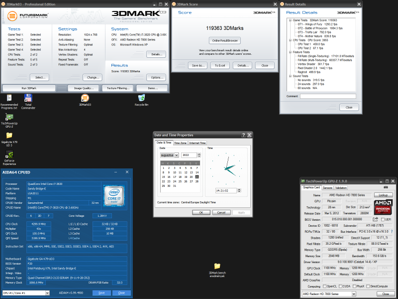Screen dimensions: 398x299
Task: Close the 3DMark Score window via X
Action: coord(275,4)
